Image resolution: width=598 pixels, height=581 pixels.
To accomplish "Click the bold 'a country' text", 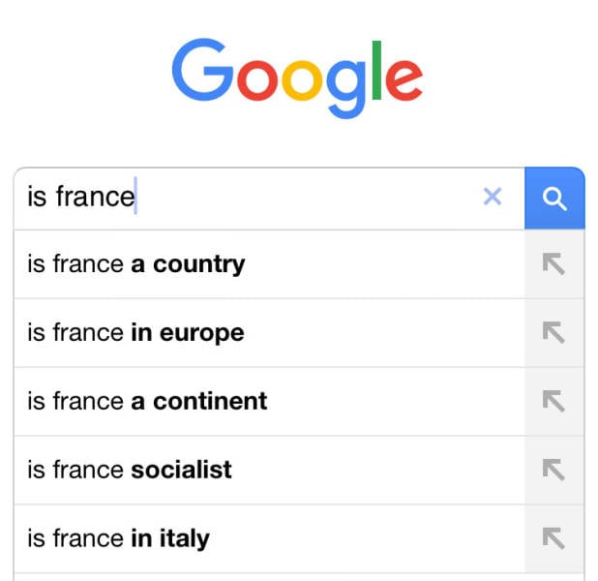I will click(x=188, y=264).
